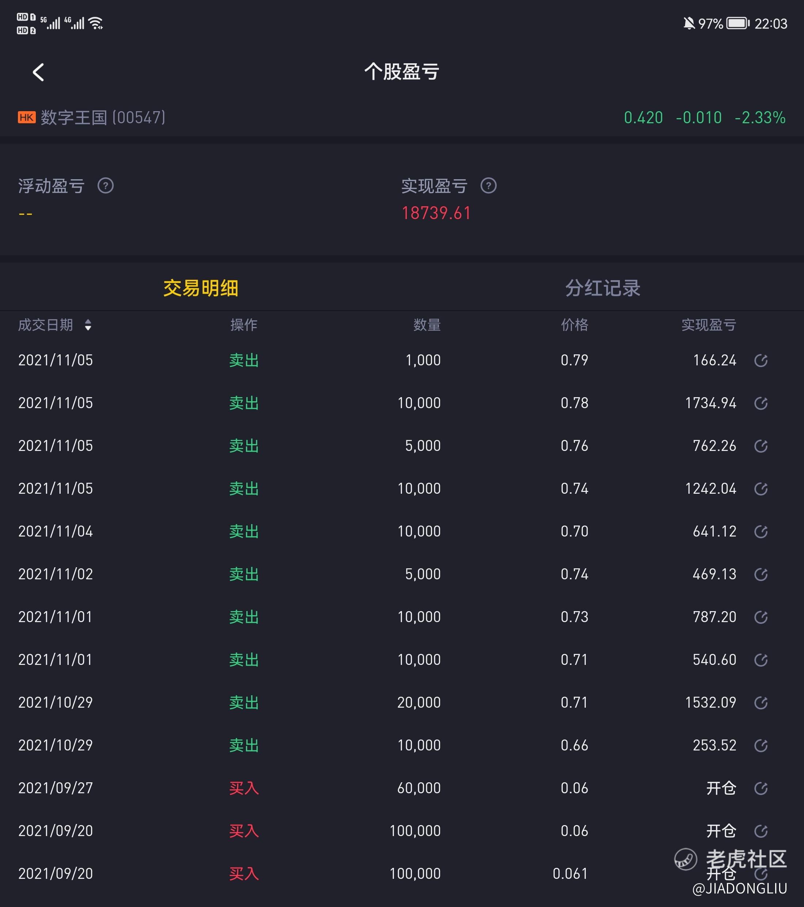Share the 166.24 profit trade row

(761, 361)
